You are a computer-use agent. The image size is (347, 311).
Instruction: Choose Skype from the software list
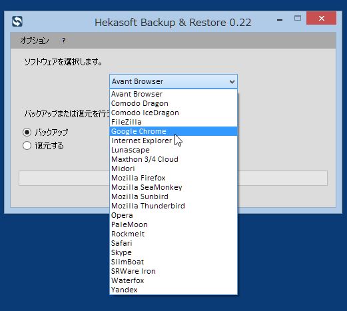pyautogui.click(x=173, y=252)
